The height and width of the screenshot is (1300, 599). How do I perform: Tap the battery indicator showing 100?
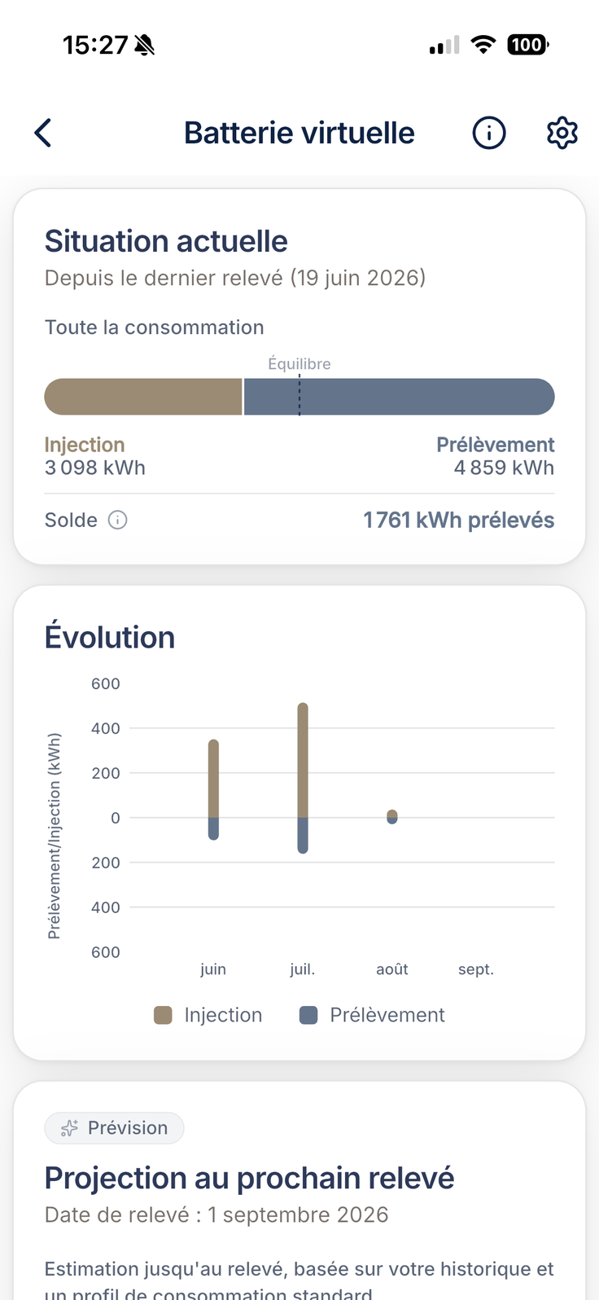(x=528, y=45)
